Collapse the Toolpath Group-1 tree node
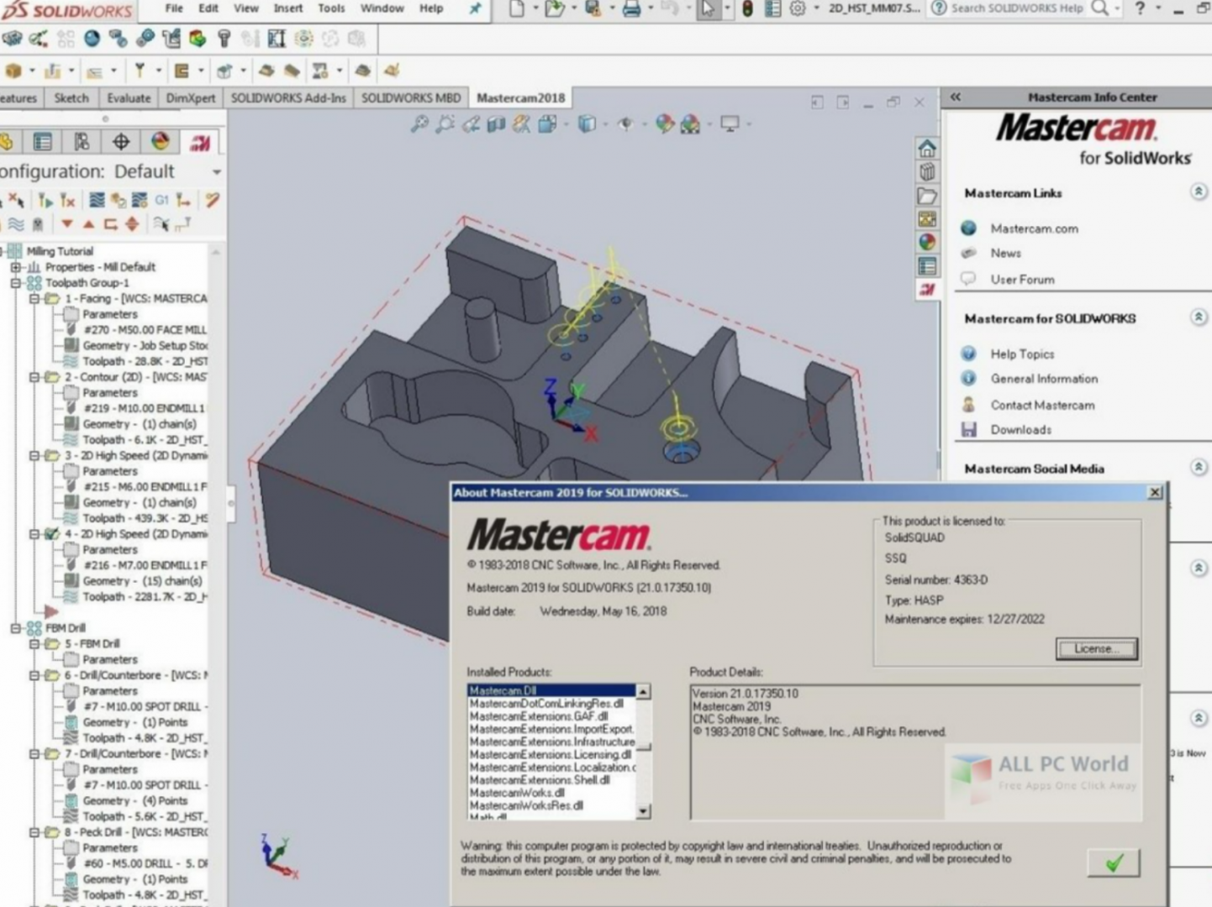Viewport: 1212px width, 907px height. pos(15,283)
